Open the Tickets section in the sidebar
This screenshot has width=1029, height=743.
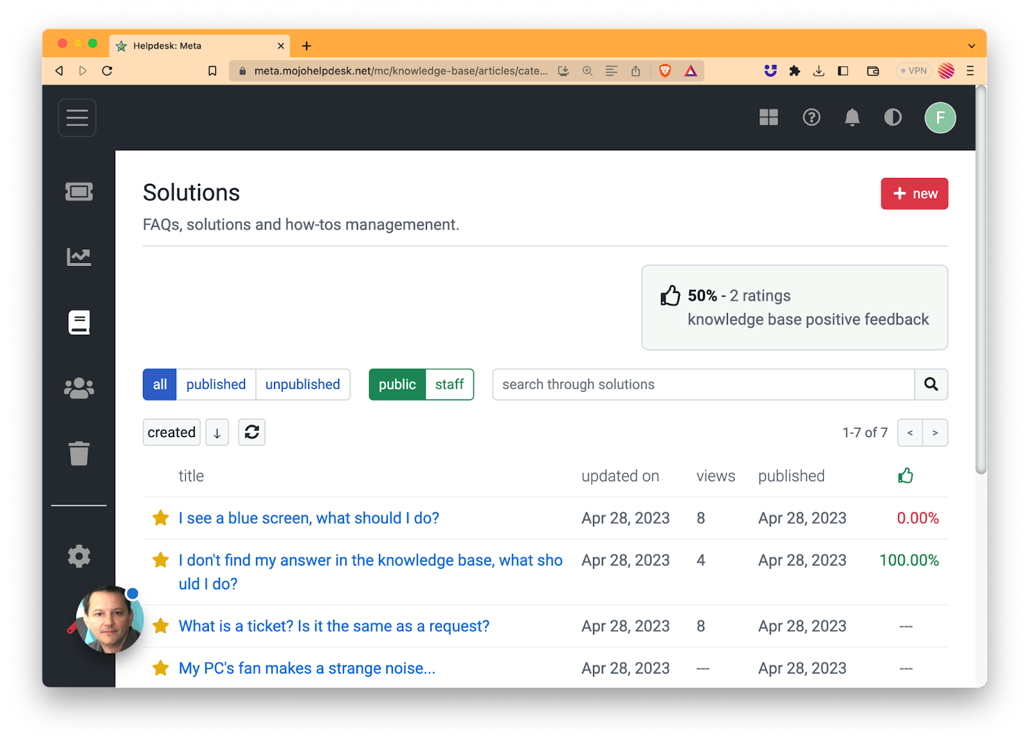(x=79, y=192)
